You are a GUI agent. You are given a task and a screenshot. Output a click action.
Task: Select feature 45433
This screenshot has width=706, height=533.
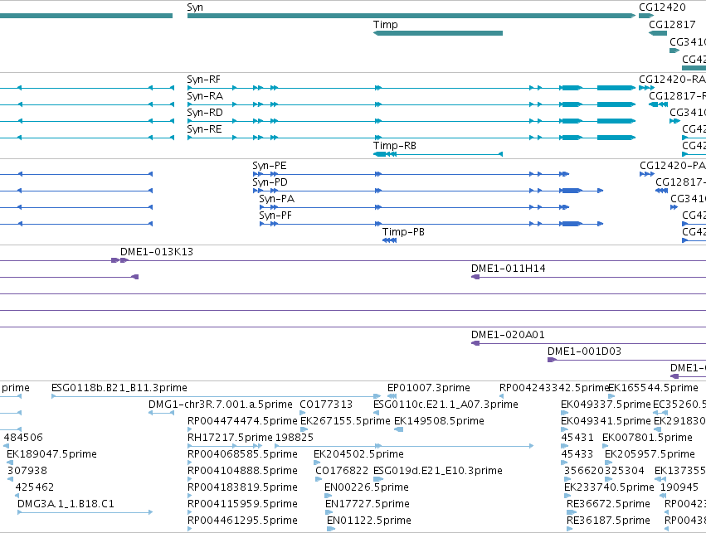[x=577, y=455]
